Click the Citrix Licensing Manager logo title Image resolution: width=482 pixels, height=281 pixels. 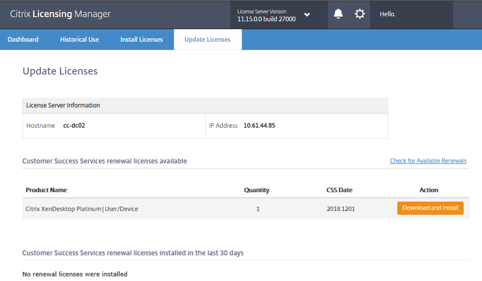pyautogui.click(x=60, y=14)
